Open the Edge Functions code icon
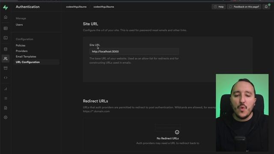Viewport: 274px width, 154px height. tap(6, 77)
